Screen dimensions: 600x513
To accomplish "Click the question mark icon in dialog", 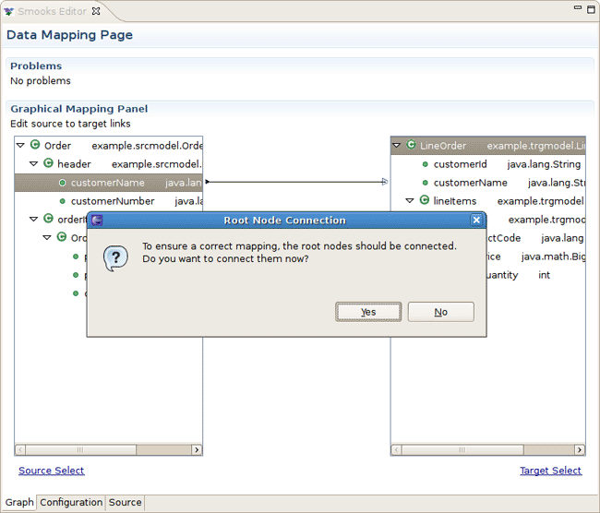I will (x=114, y=257).
